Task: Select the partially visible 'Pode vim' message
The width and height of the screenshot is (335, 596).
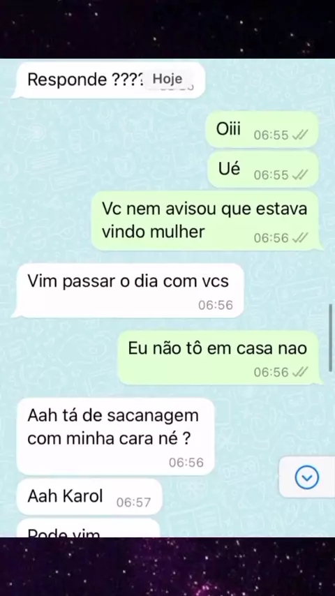Action: coord(88,528)
